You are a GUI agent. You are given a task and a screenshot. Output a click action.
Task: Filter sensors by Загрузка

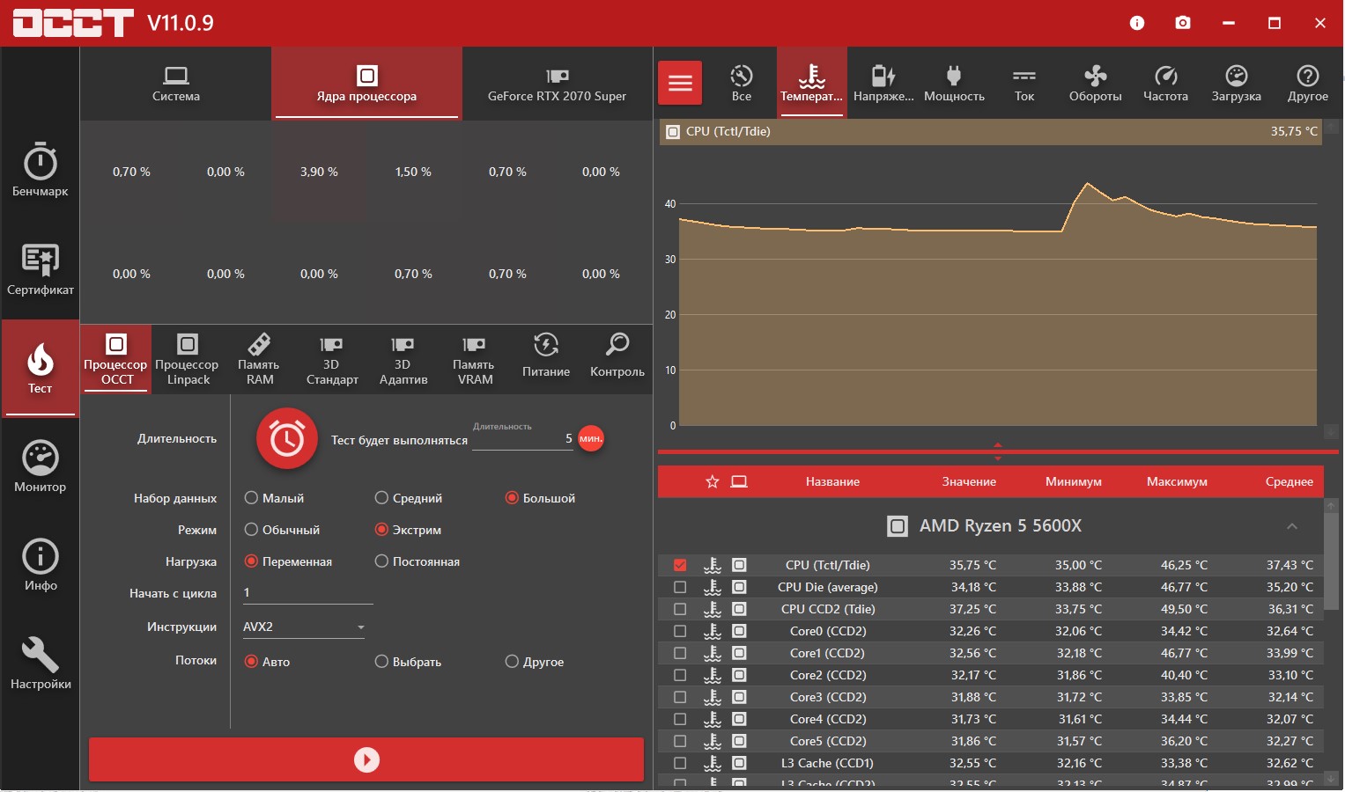click(x=1237, y=84)
